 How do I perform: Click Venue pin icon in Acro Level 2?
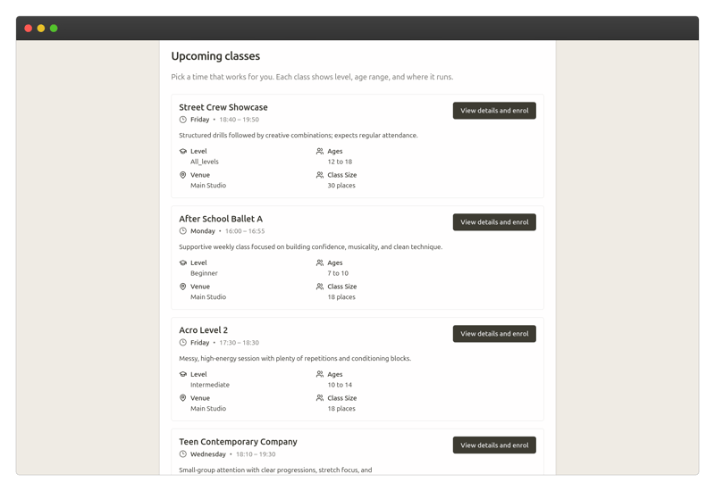[183, 398]
